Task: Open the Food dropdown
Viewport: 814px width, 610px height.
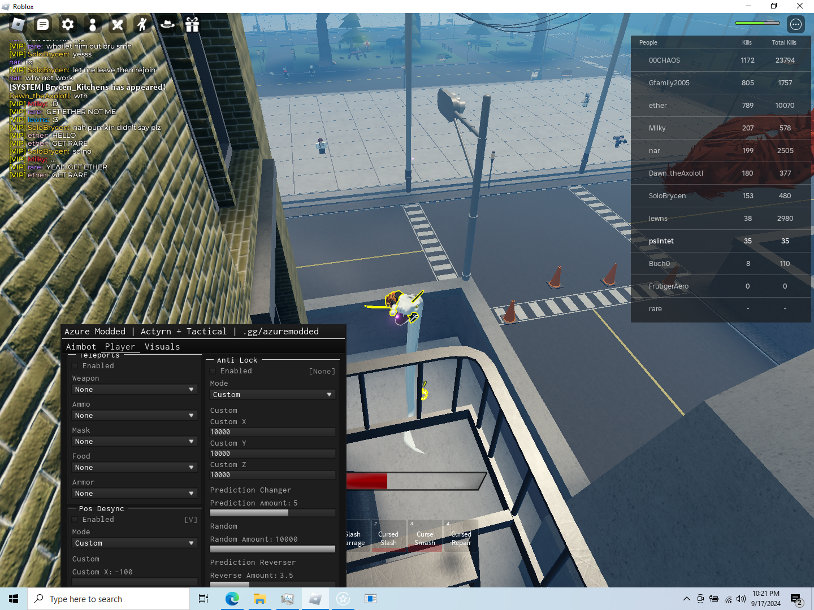Action: pos(135,468)
